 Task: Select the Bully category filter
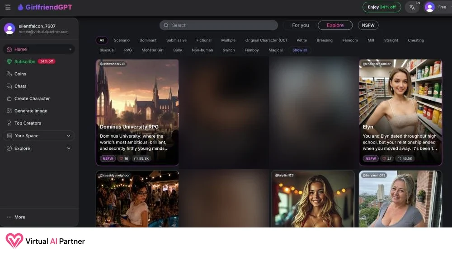(178, 50)
